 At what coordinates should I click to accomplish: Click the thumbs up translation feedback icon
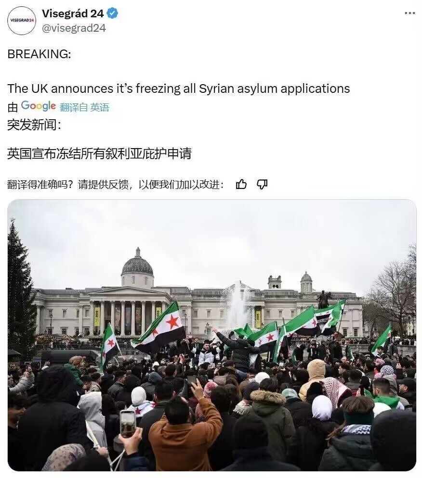(x=241, y=184)
